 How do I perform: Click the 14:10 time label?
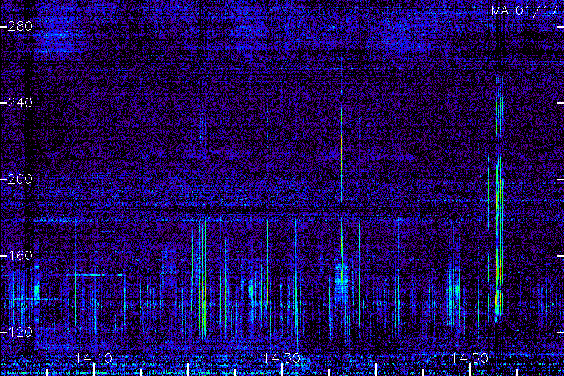click(x=94, y=358)
